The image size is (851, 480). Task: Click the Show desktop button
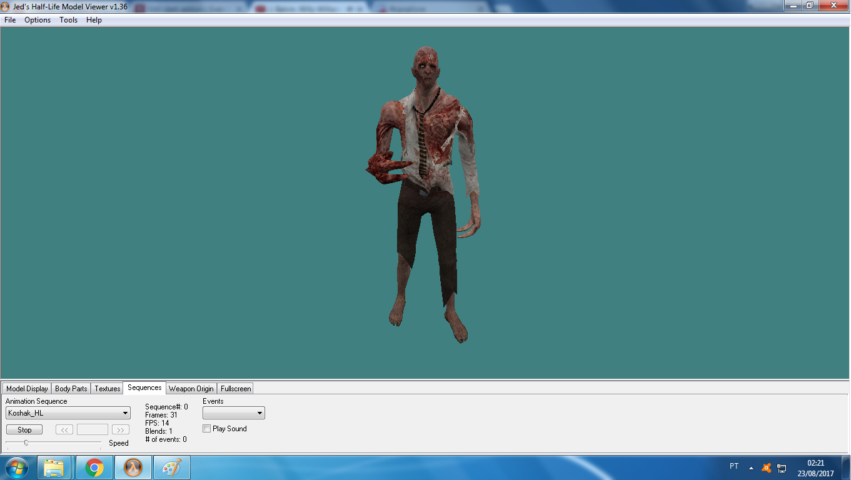coord(846,467)
